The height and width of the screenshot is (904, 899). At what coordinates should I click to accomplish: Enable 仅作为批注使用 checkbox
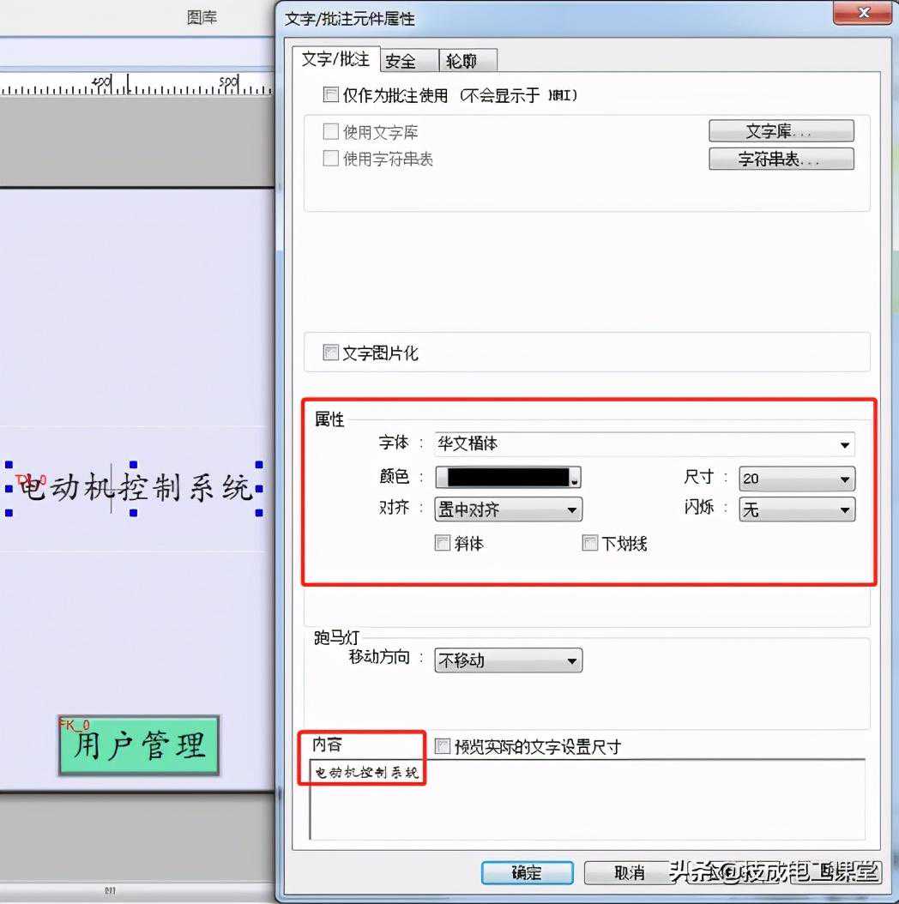[x=331, y=95]
